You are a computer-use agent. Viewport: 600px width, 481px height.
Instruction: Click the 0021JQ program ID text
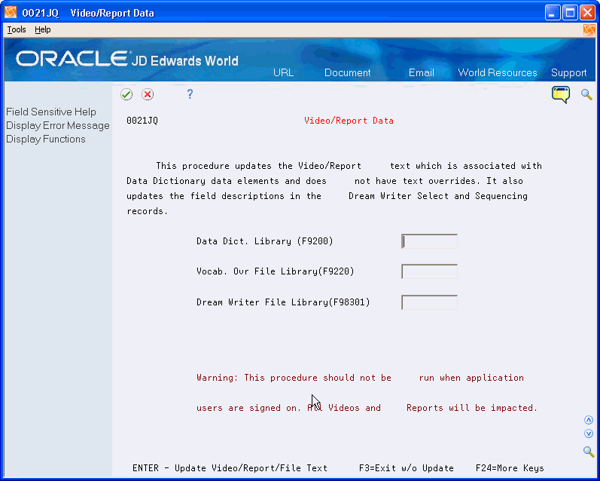click(x=142, y=121)
